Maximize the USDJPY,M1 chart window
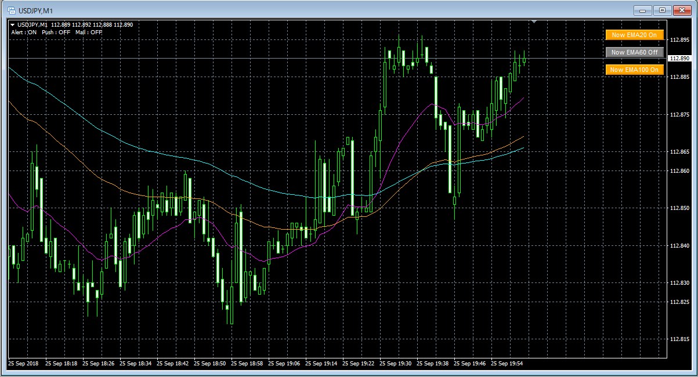Screen dimensions: 698x377 662,10
